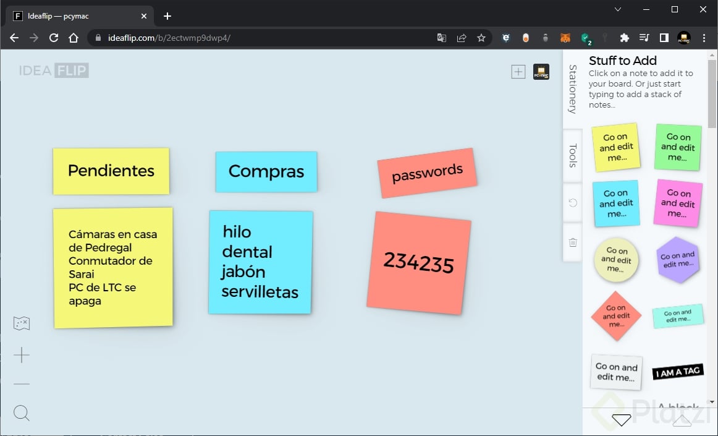
Task: Open the media control icon
Action: coord(644,38)
